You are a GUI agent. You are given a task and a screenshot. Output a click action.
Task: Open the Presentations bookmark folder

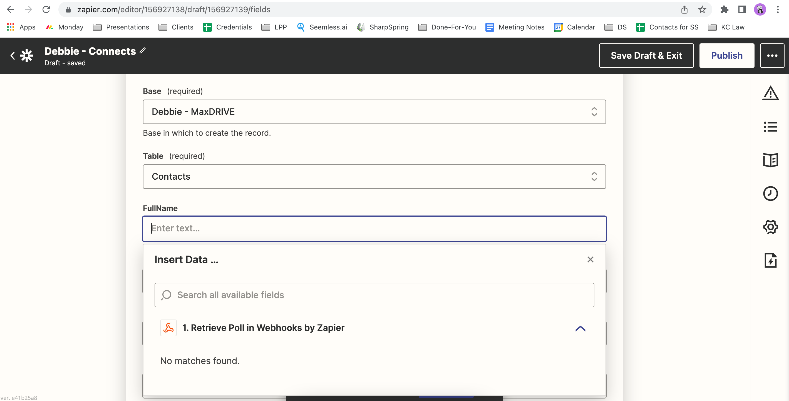[x=121, y=27]
